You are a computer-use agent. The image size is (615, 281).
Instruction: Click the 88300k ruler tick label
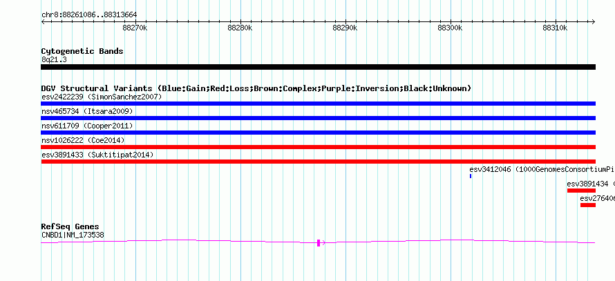pyautogui.click(x=451, y=28)
